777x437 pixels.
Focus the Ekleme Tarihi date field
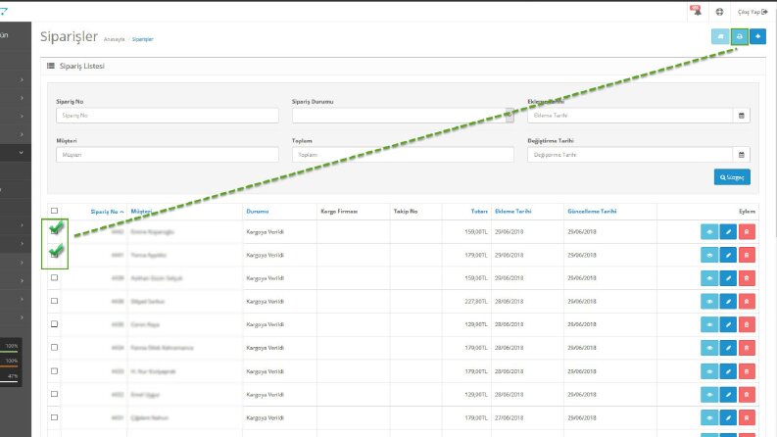click(630, 116)
